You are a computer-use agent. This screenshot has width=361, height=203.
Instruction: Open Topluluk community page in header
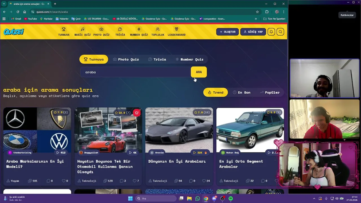[x=158, y=32]
